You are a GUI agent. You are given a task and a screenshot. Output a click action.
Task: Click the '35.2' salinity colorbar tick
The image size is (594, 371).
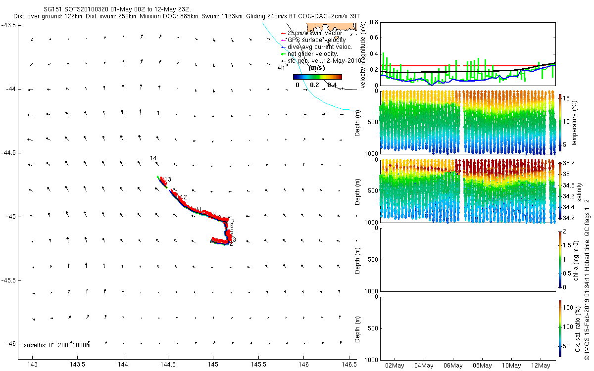569,163
